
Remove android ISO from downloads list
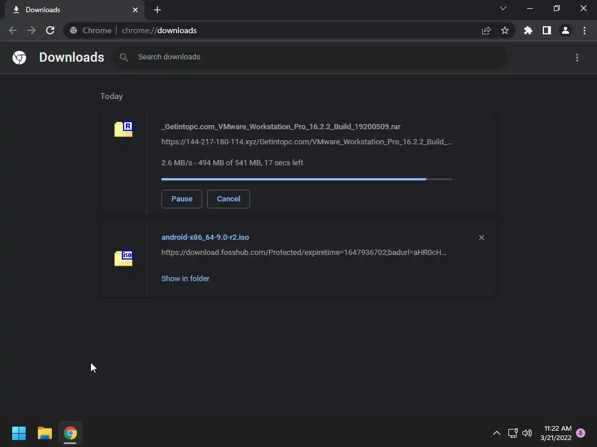482,237
